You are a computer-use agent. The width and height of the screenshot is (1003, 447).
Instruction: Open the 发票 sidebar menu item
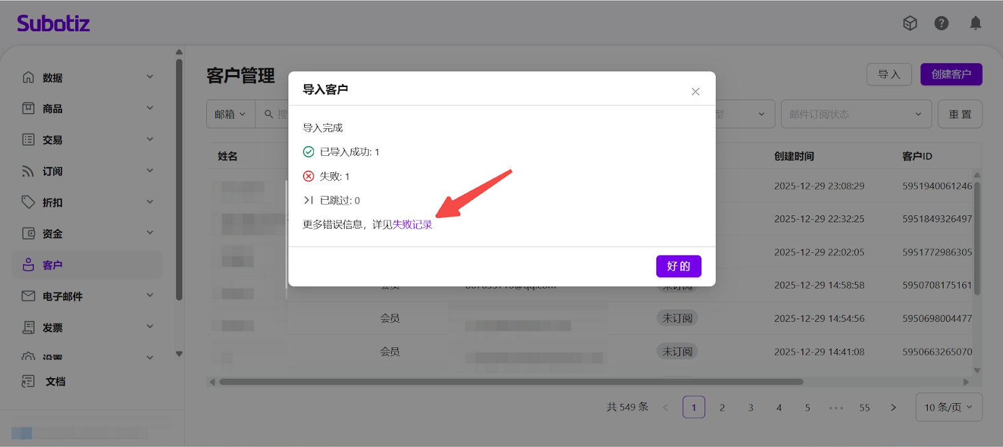53,327
